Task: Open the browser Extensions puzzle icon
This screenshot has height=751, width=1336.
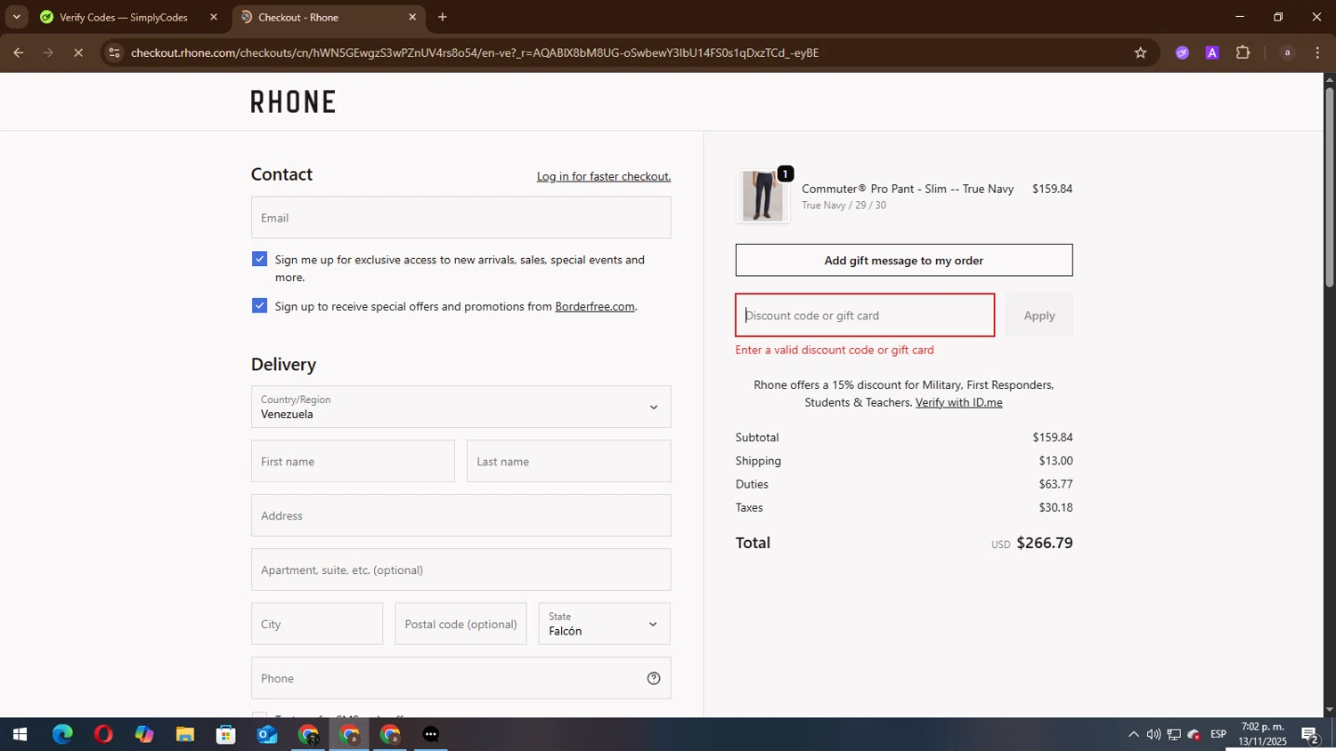Action: click(x=1242, y=52)
